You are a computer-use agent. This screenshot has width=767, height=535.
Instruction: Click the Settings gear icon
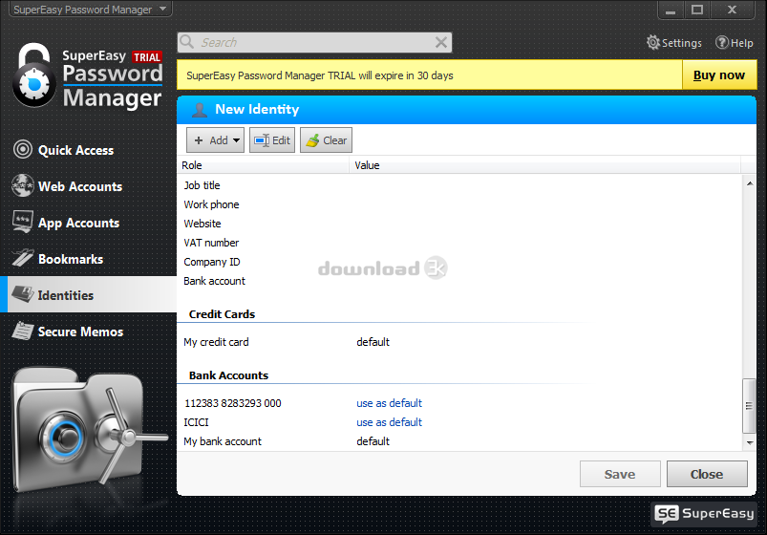point(652,43)
